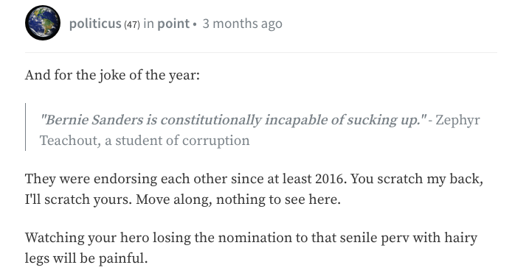
Task: Click the horizontal divider below the header
Action: 260,52
